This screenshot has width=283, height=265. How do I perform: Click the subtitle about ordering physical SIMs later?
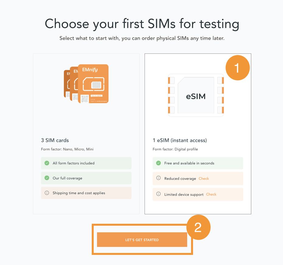tap(141, 38)
